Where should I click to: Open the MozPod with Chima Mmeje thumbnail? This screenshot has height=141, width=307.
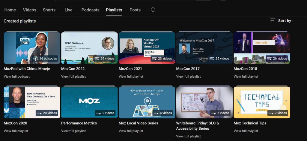(x=32, y=48)
